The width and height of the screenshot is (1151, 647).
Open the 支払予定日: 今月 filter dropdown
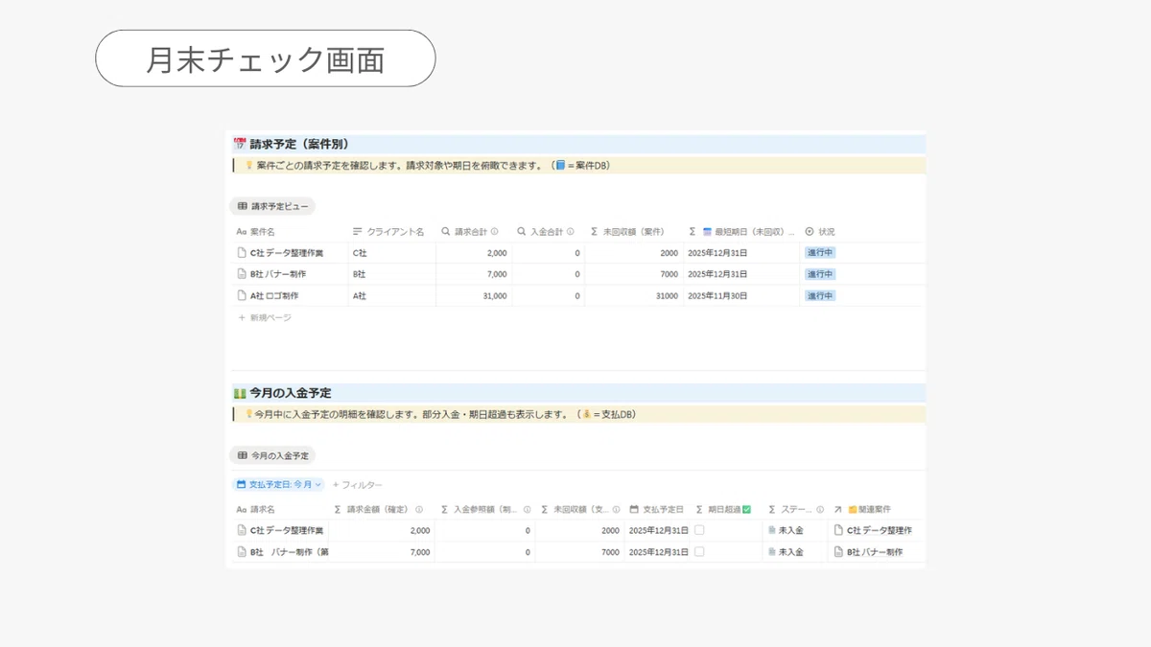point(280,485)
